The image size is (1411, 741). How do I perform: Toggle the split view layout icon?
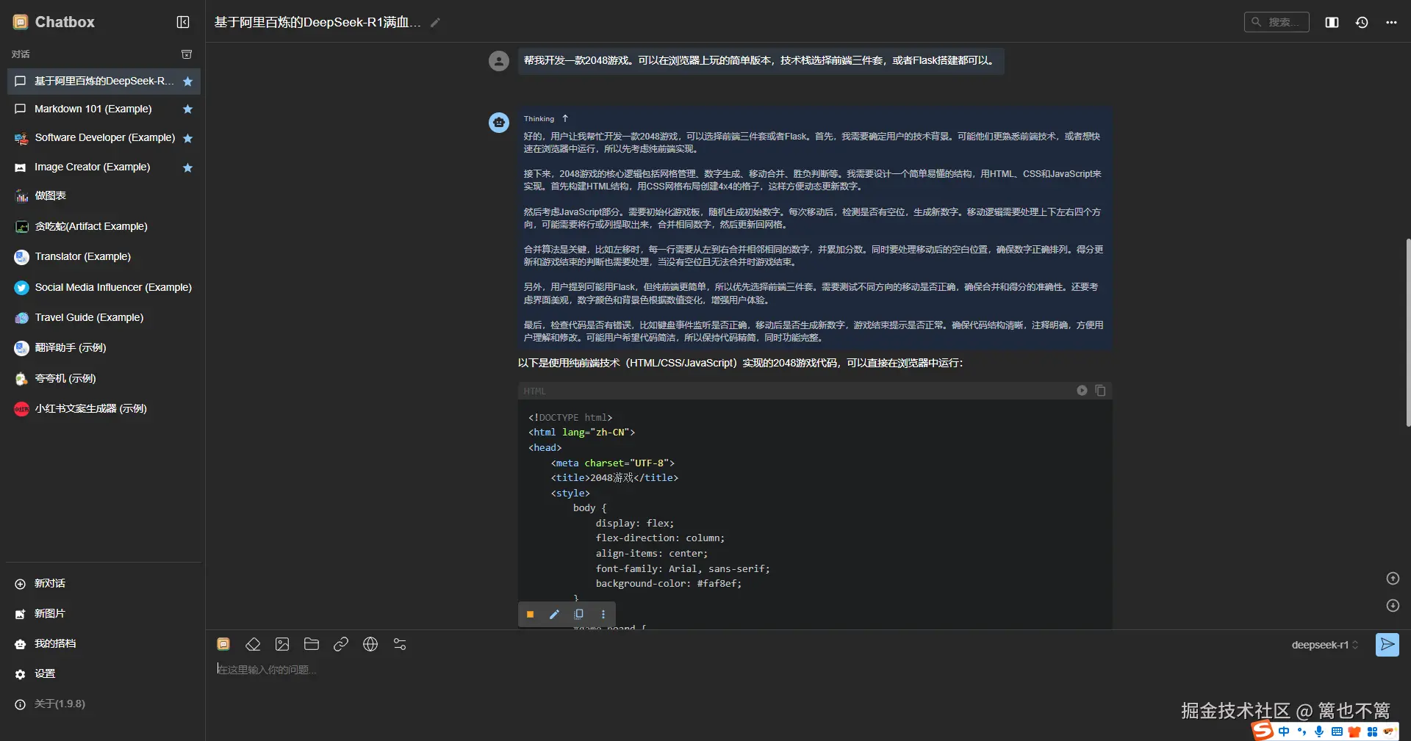pos(1332,22)
